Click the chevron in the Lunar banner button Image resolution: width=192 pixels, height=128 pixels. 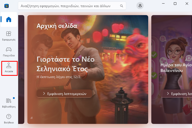44,94
